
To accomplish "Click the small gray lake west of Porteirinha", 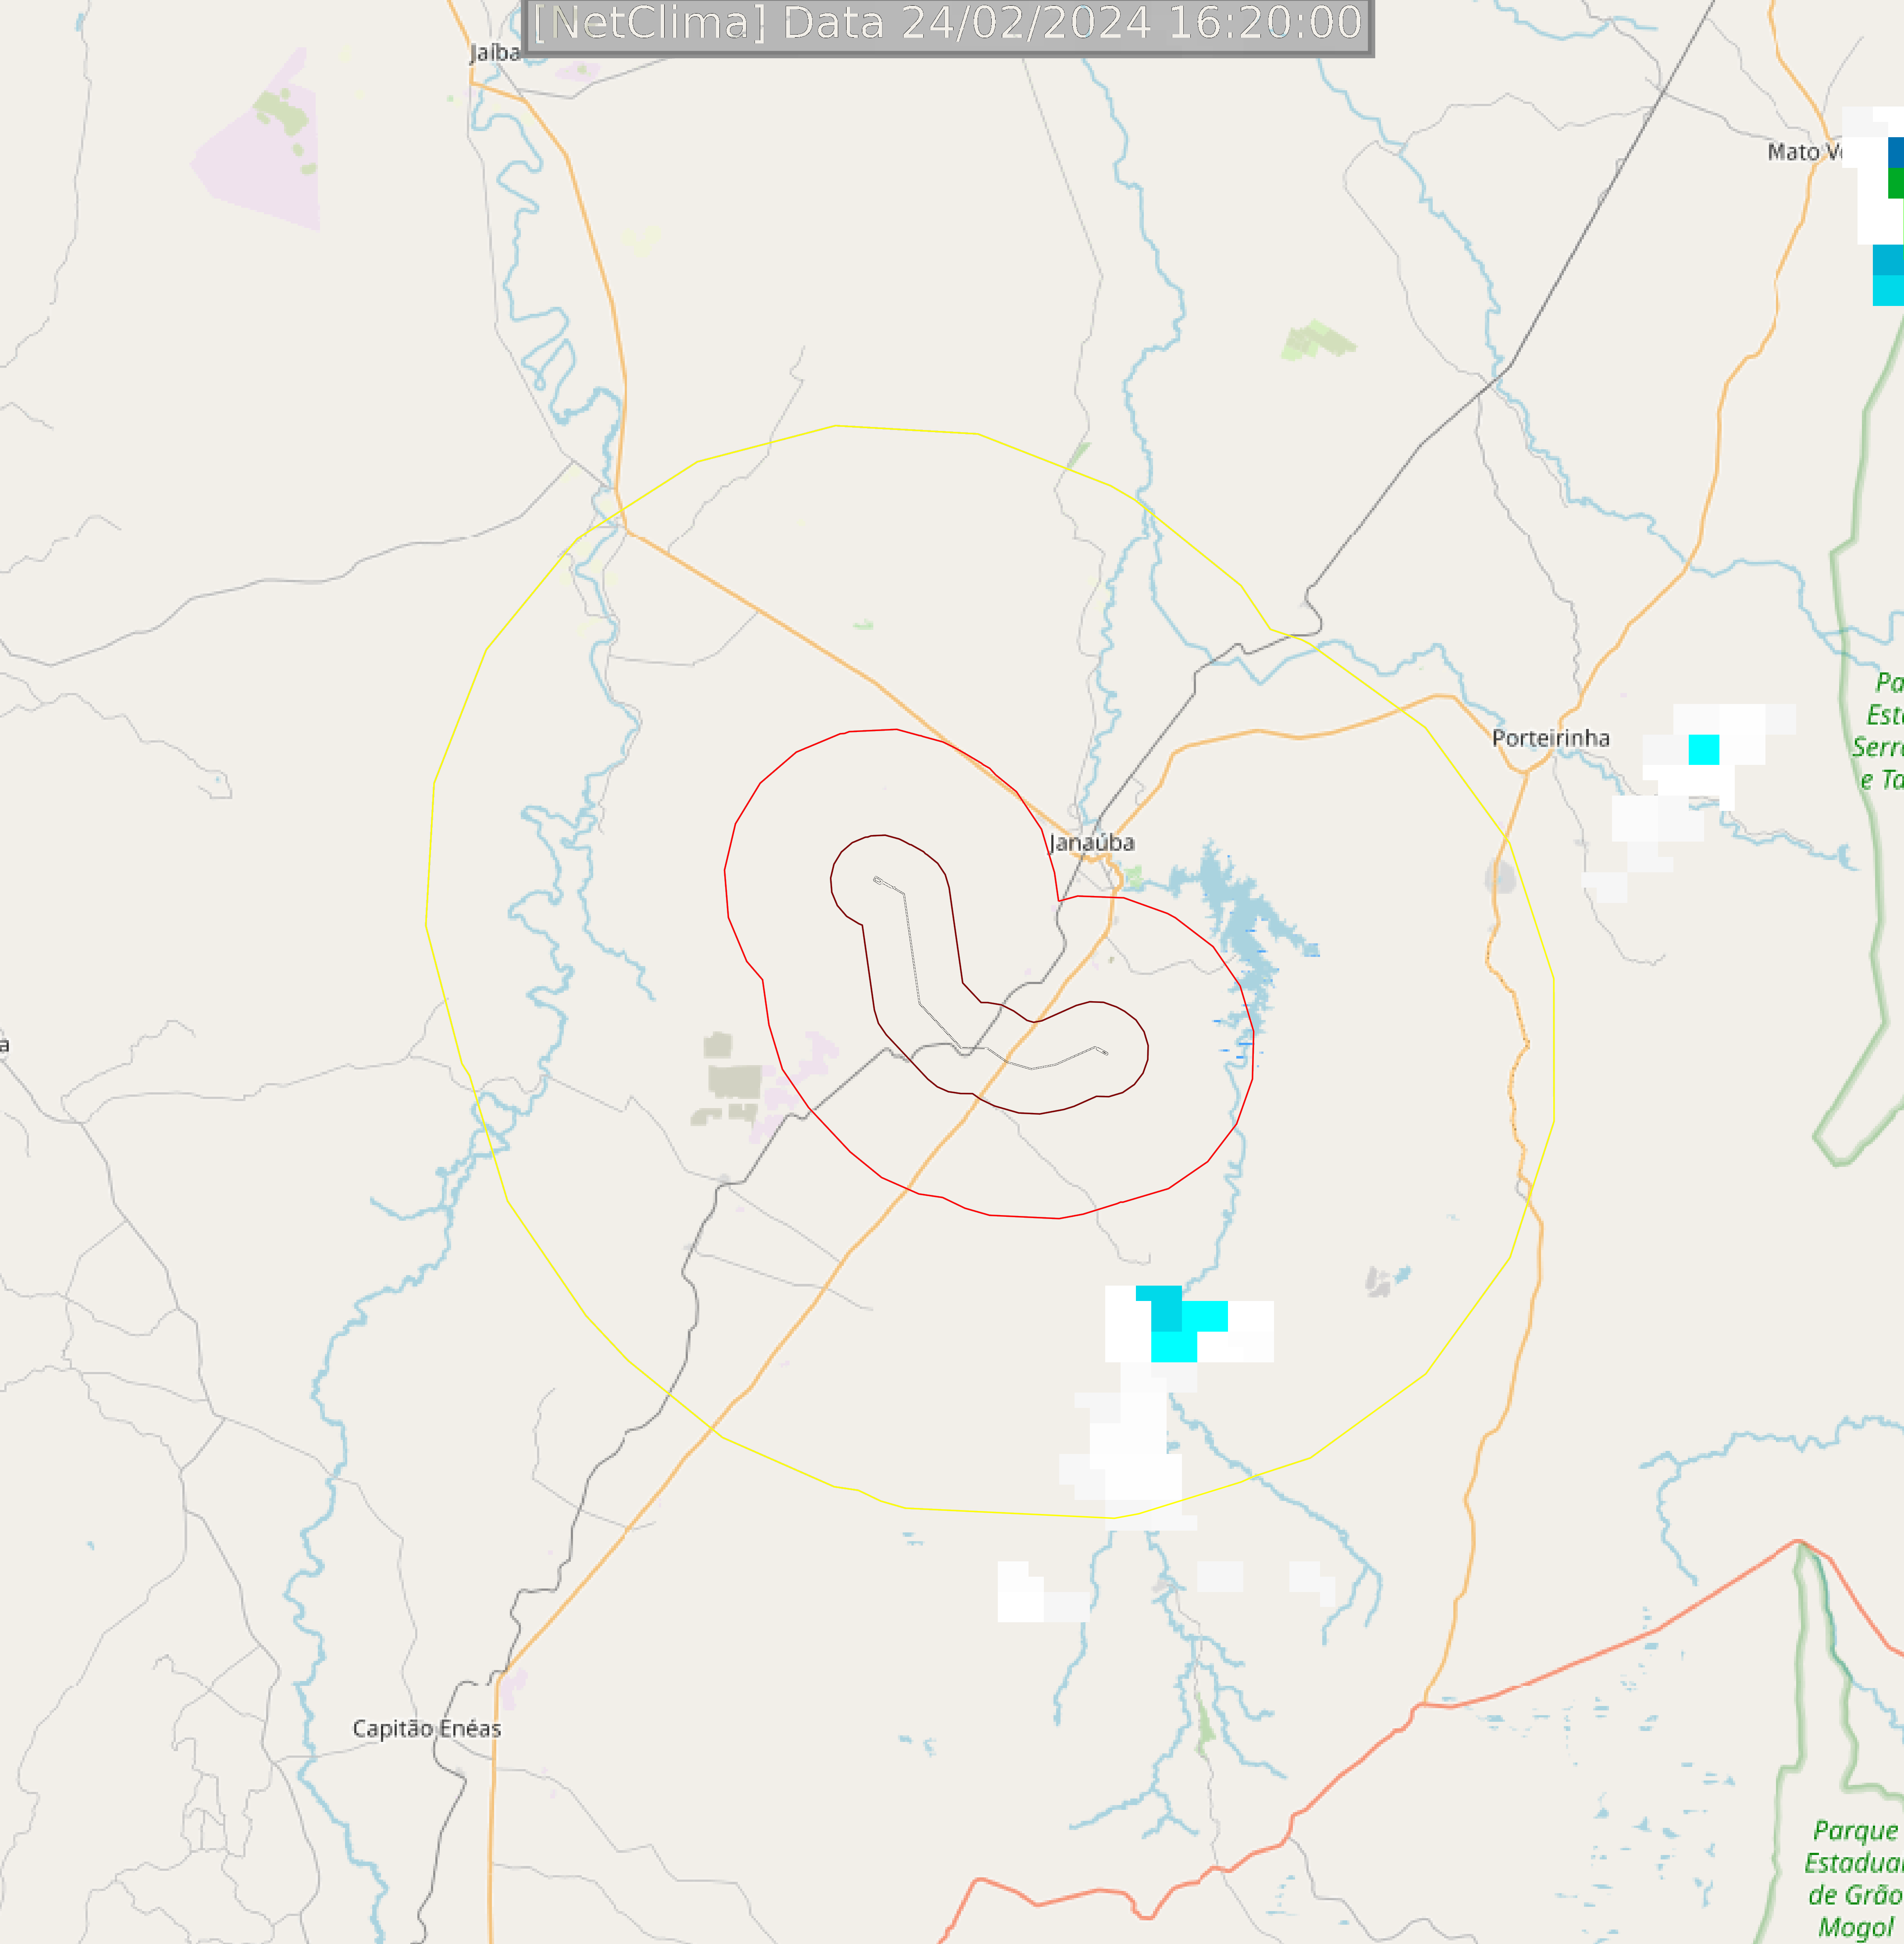I will pyautogui.click(x=1499, y=877).
